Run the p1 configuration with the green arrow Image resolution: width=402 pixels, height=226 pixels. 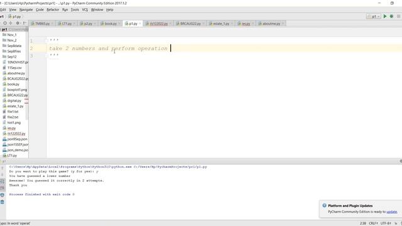pyautogui.click(x=385, y=16)
